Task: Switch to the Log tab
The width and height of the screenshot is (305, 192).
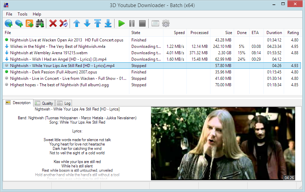Action: [64, 103]
